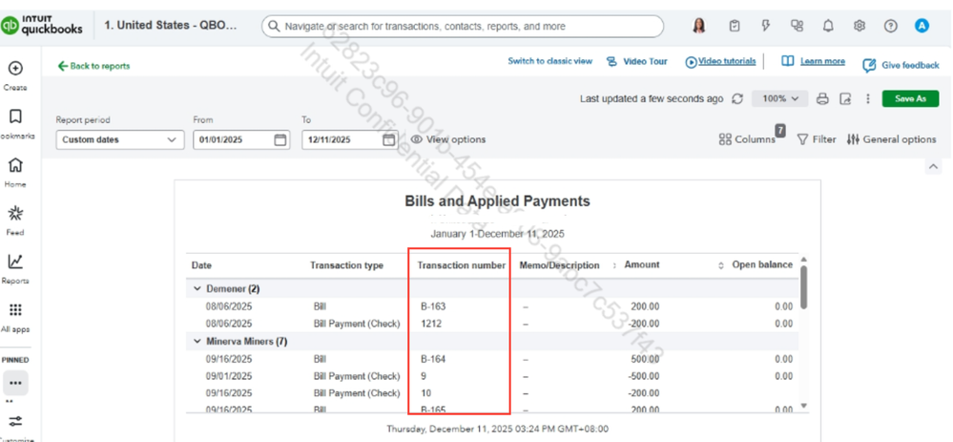The height and width of the screenshot is (442, 953).
Task: Click the Date column header
Action: [x=202, y=265]
